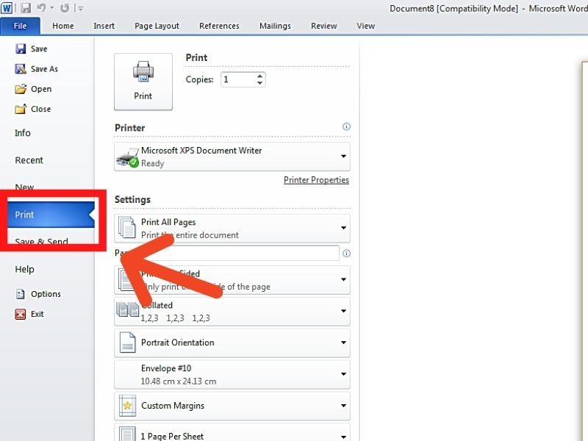Open the Customize Quick Access Toolbar arrow

pos(81,8)
